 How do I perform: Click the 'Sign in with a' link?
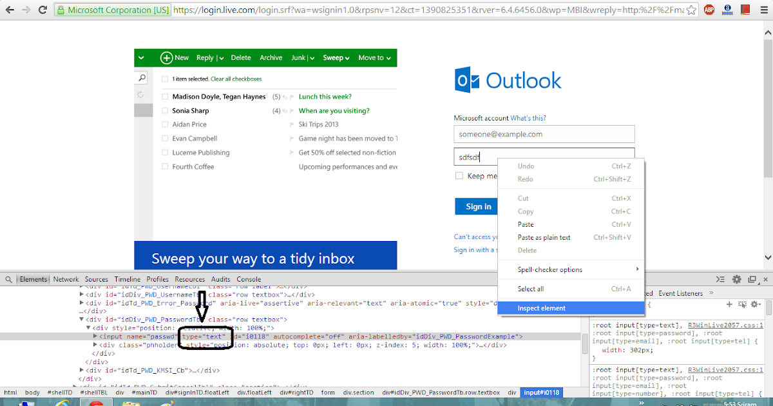coord(475,250)
